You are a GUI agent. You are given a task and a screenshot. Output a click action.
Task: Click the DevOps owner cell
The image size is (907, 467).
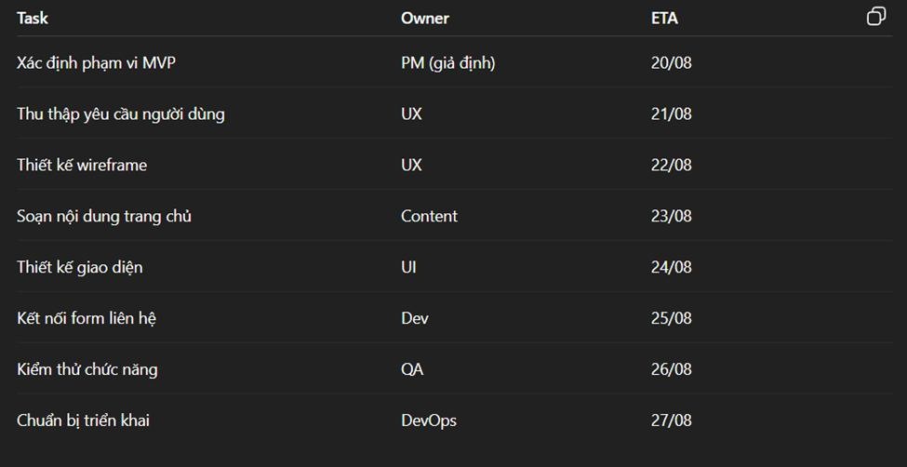(x=429, y=420)
